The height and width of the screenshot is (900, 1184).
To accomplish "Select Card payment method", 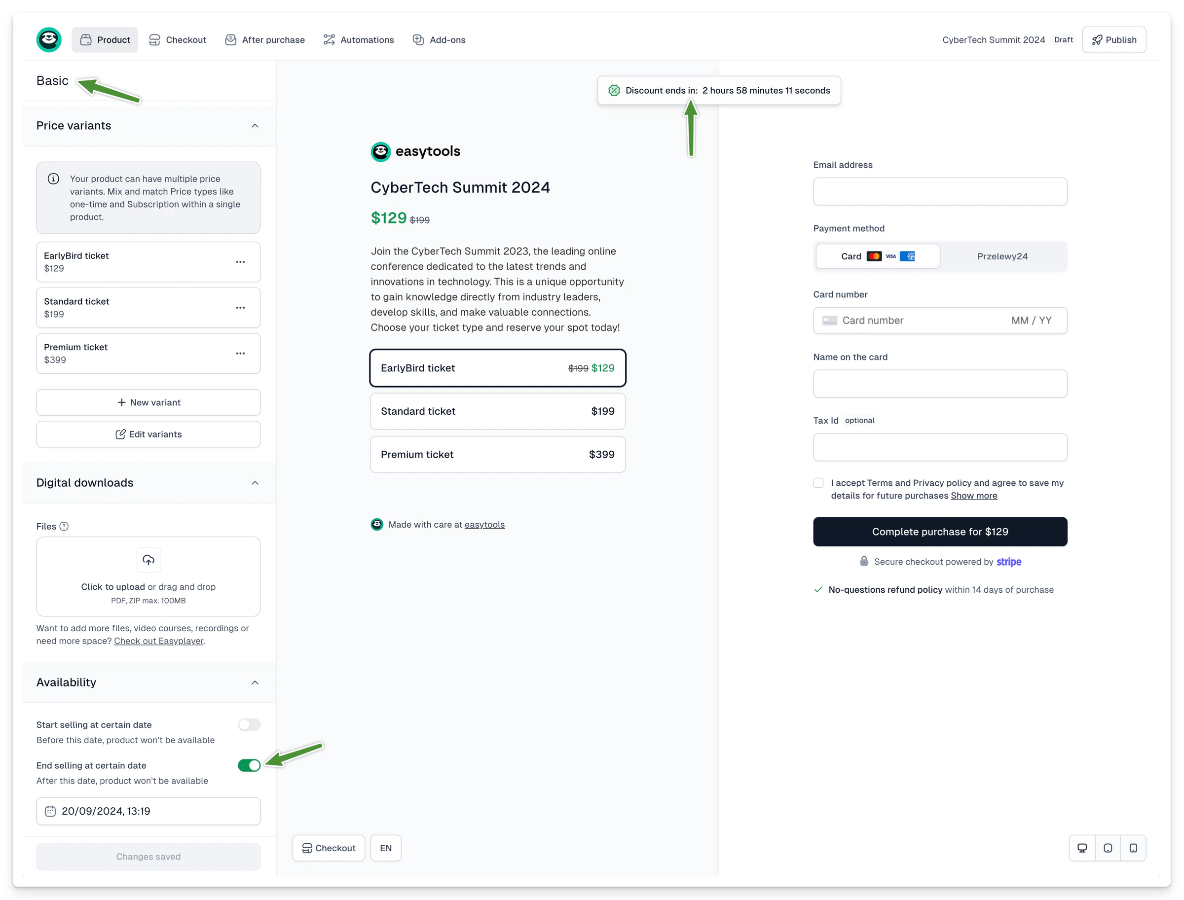I will 878,256.
